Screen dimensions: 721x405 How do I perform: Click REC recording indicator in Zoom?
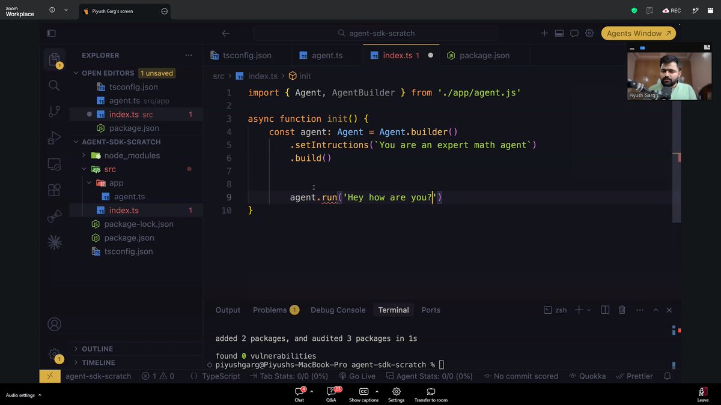click(x=672, y=10)
